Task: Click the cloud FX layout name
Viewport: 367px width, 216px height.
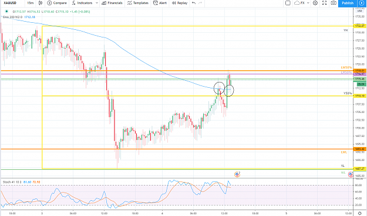Action: (x=299, y=3)
